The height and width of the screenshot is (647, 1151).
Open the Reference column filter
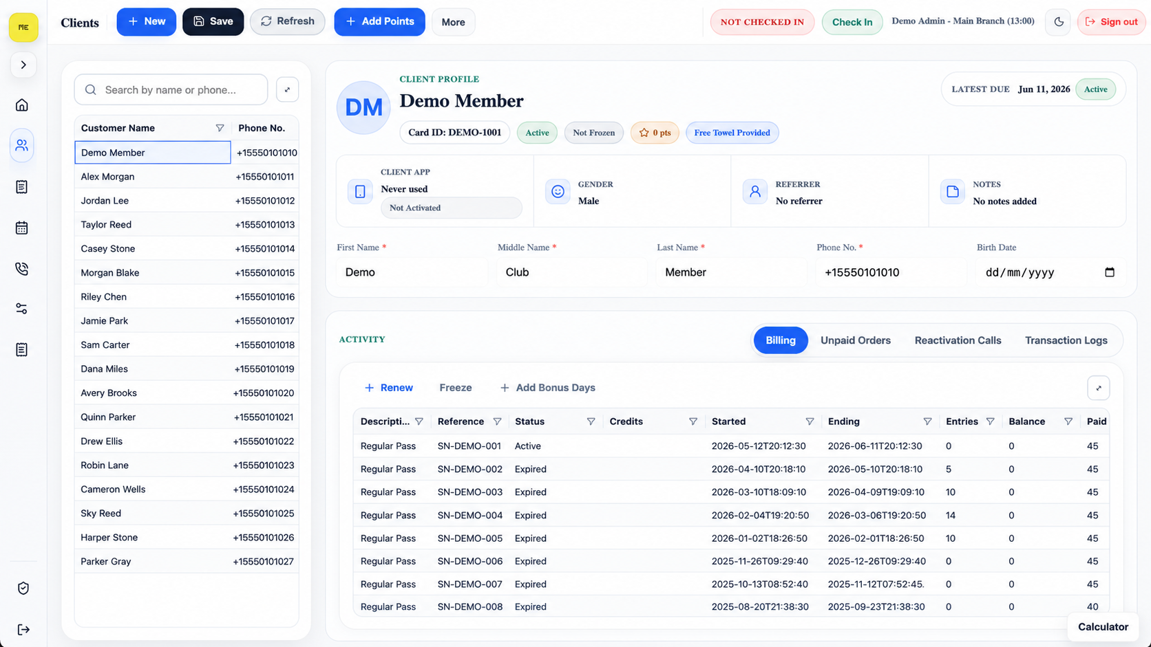click(x=497, y=421)
